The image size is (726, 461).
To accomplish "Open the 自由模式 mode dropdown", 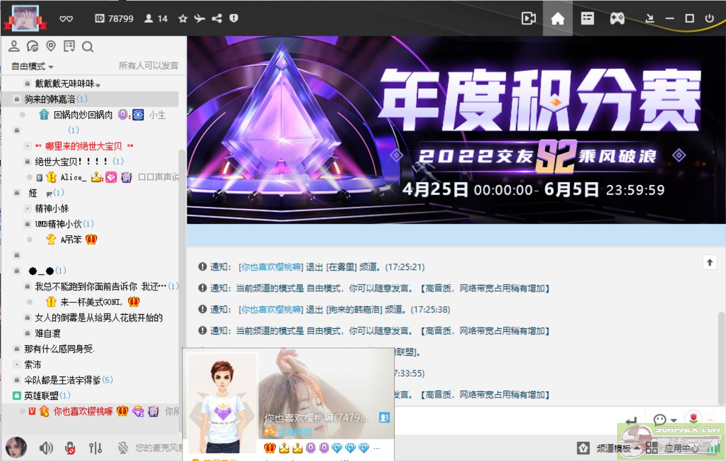I will point(32,66).
